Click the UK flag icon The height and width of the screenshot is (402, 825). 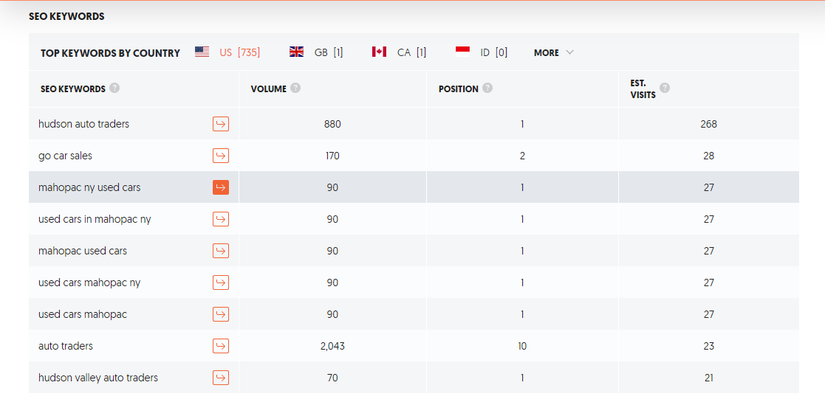[297, 52]
